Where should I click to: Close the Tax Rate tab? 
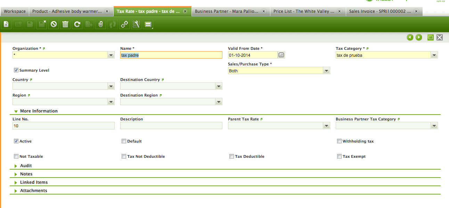click(x=185, y=11)
